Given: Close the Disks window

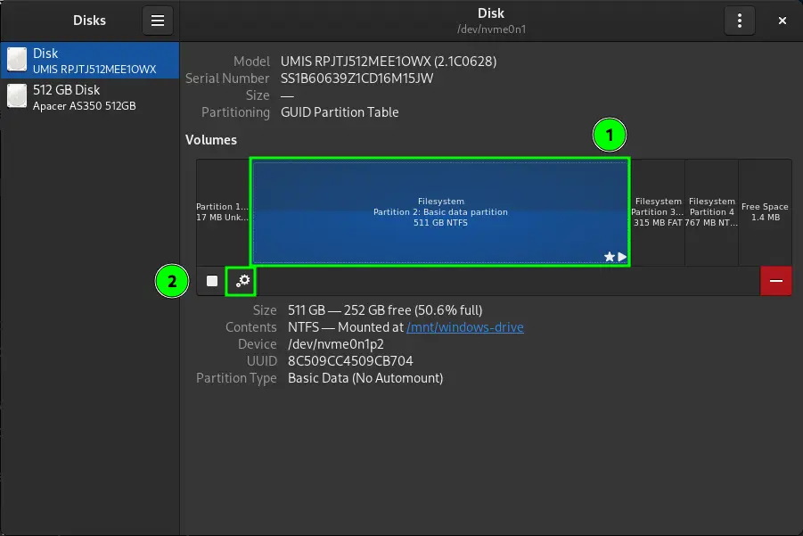Looking at the screenshot, I should click(x=782, y=21).
